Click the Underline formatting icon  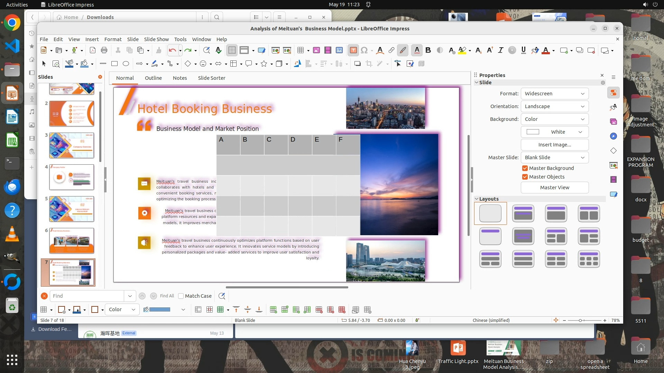[523, 50]
